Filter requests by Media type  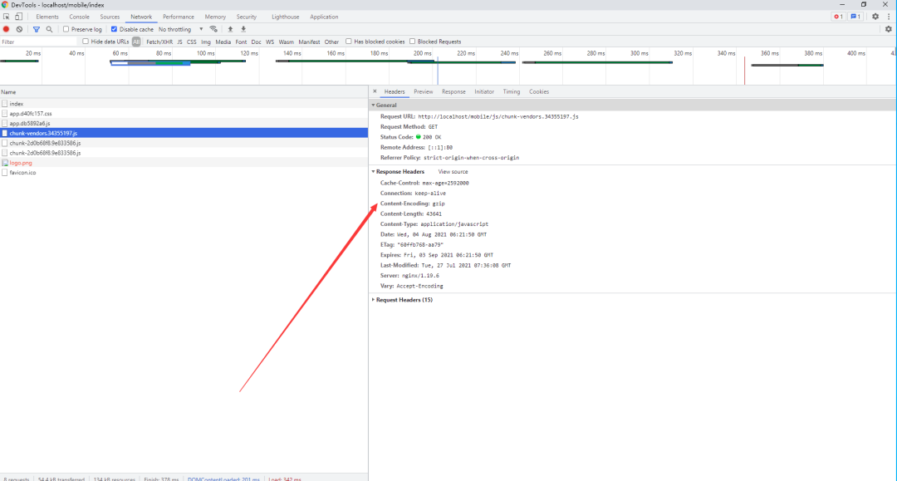coord(223,42)
